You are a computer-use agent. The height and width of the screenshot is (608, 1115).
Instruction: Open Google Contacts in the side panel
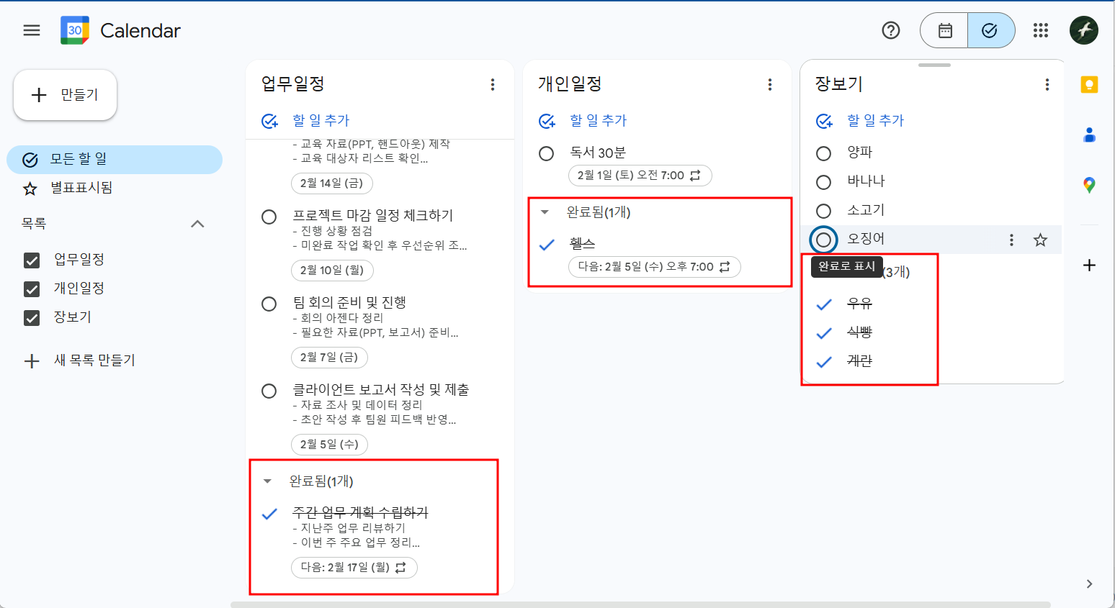pyautogui.click(x=1089, y=134)
